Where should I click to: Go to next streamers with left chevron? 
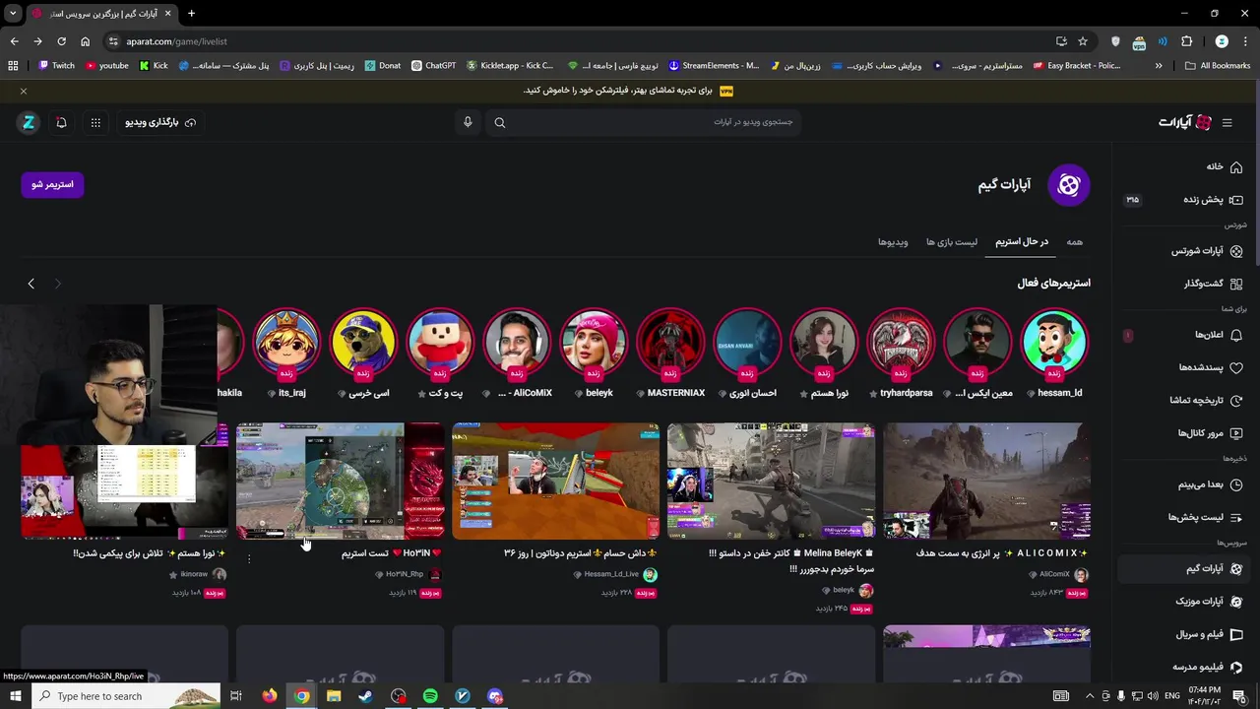point(31,284)
